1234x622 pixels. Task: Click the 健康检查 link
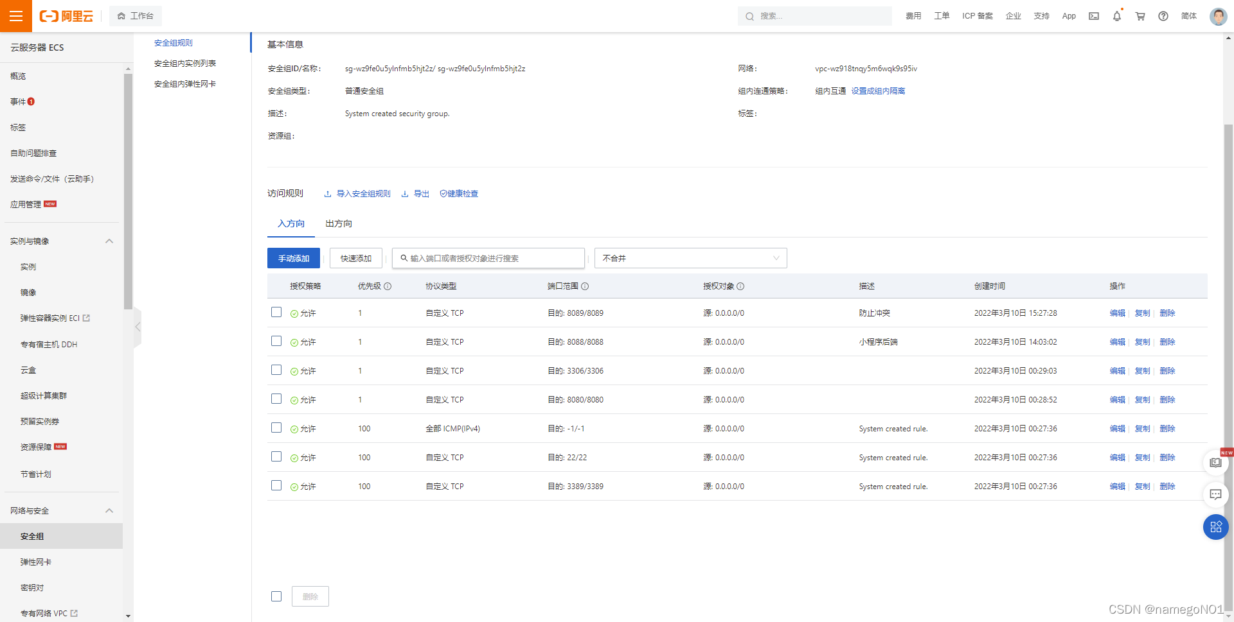[459, 194]
